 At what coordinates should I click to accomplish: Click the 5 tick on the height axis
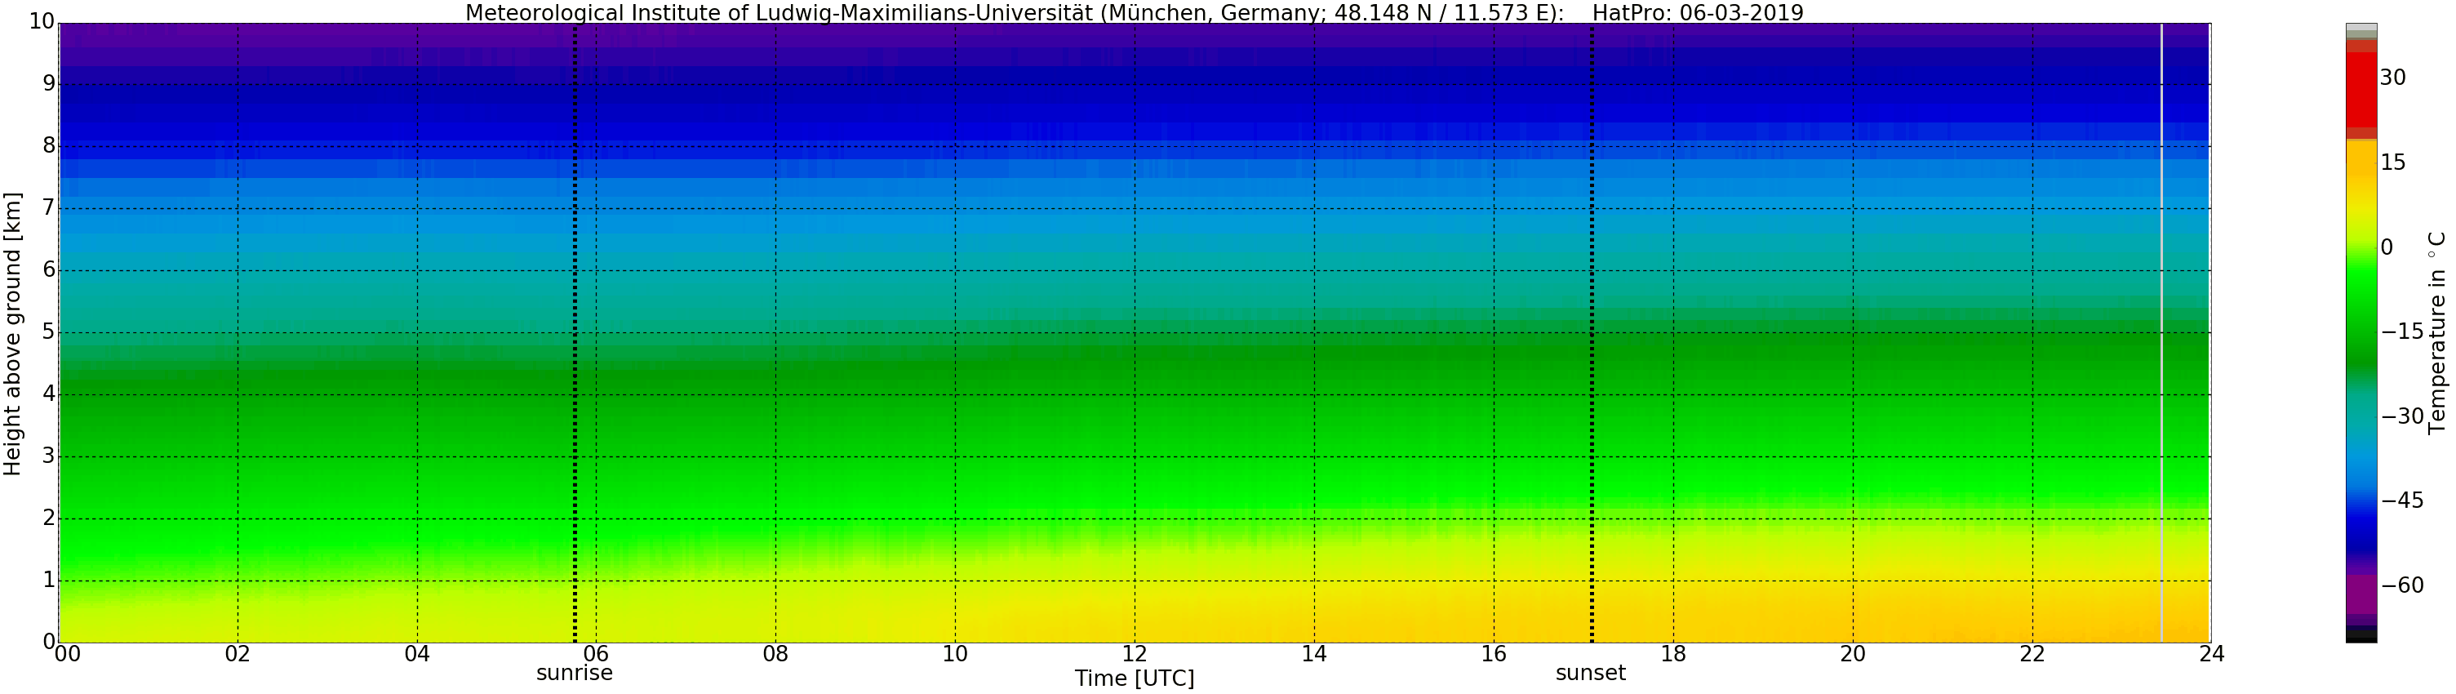click(x=49, y=332)
